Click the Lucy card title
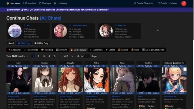The image size is (194, 109). pyautogui.click(x=18, y=63)
